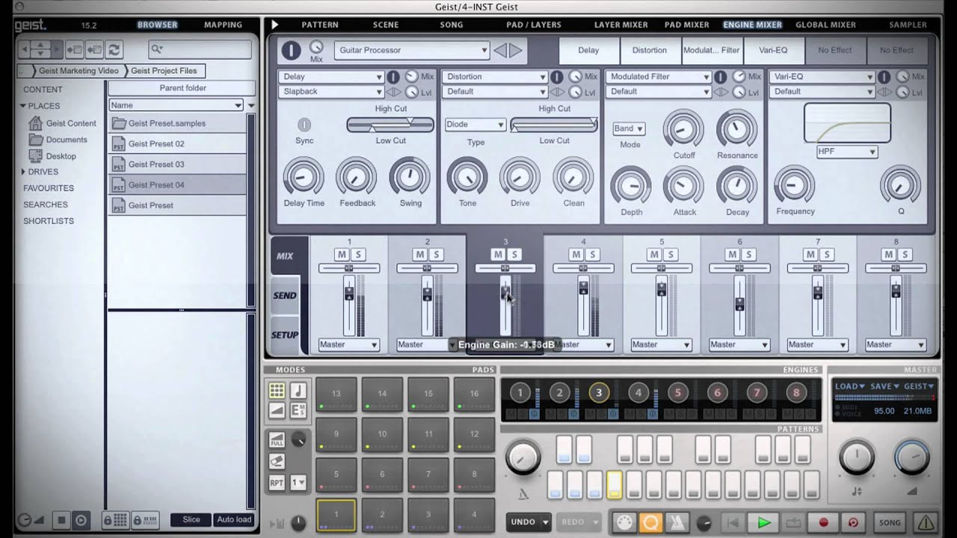957x538 pixels.
Task: Click the next preset arrow beside Guitar Processor
Action: click(517, 50)
